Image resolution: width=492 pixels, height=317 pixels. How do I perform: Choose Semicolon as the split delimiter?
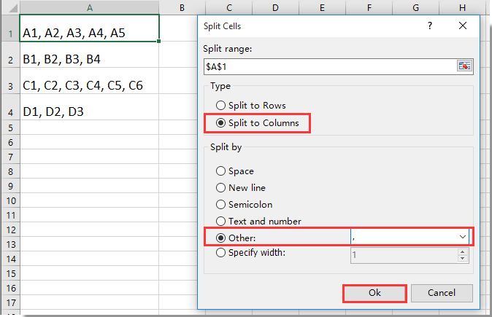pyautogui.click(x=244, y=205)
